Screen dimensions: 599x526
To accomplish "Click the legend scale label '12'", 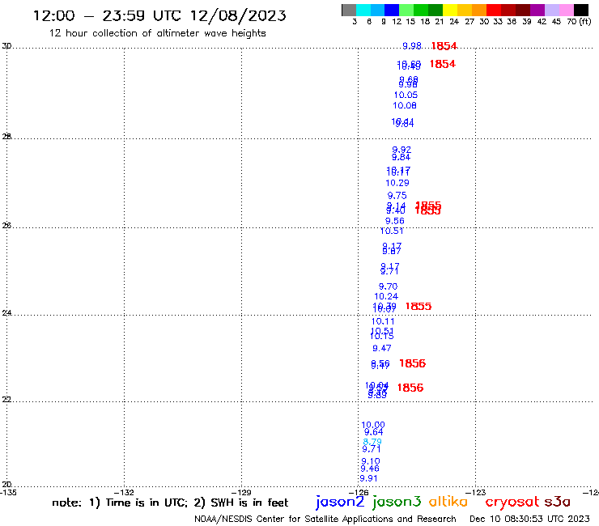I will [x=397, y=21].
